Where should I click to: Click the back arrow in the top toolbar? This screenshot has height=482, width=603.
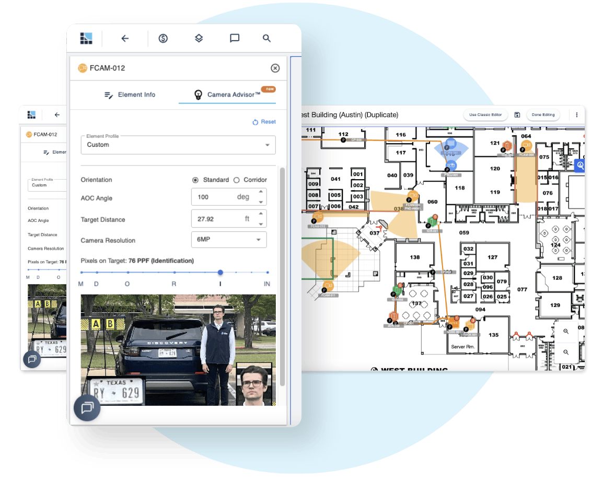[124, 38]
